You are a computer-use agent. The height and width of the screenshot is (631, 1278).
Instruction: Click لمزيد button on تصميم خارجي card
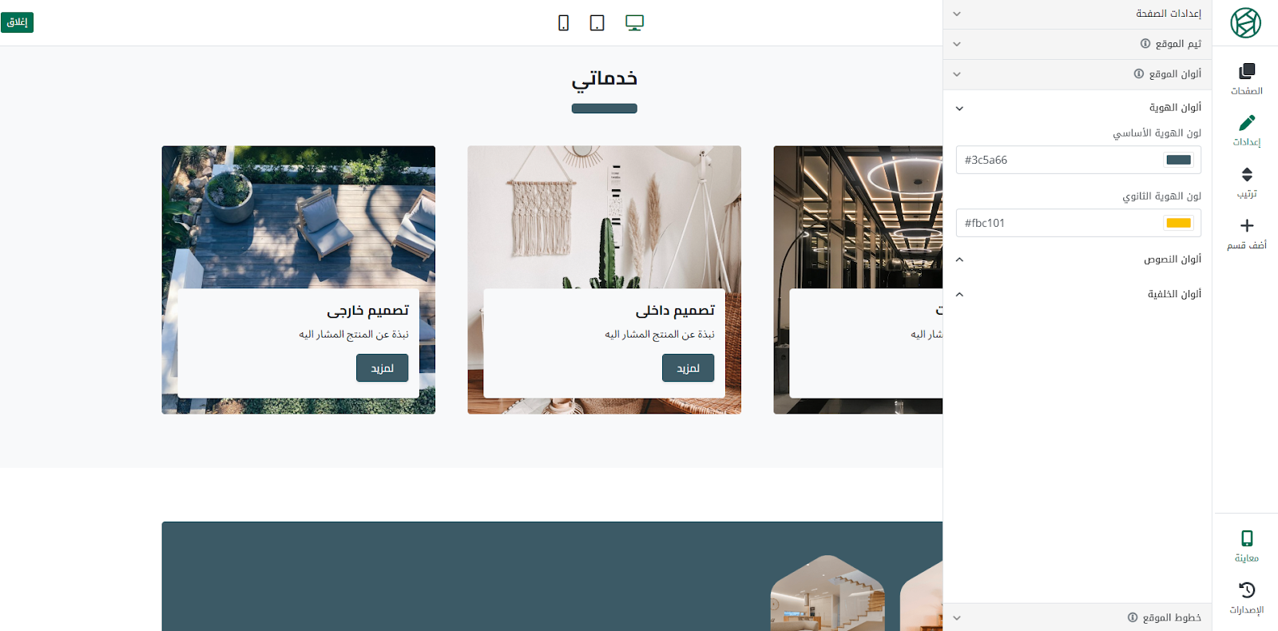click(x=382, y=368)
